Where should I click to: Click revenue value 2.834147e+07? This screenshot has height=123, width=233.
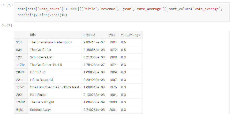[x=94, y=42]
